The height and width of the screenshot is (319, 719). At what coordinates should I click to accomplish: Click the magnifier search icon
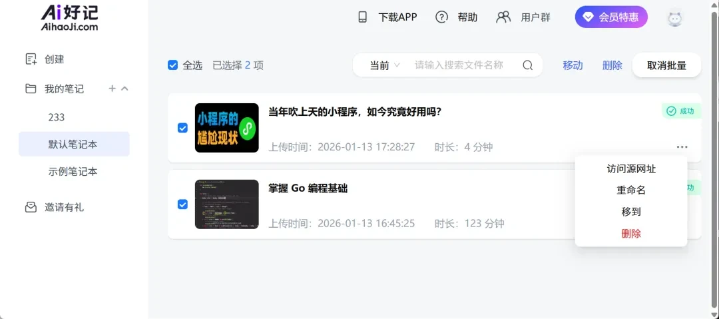[528, 65]
